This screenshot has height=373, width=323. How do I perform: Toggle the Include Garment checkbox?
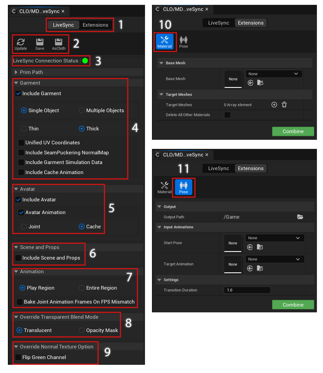[x=18, y=93]
